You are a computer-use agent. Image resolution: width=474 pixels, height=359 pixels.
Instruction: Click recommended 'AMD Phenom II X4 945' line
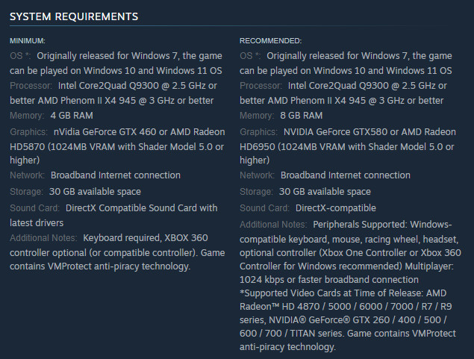(x=342, y=100)
